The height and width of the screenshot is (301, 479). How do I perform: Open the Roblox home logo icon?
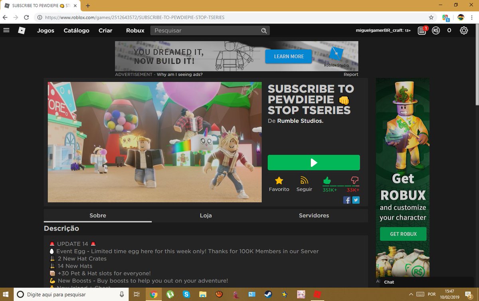(22, 30)
